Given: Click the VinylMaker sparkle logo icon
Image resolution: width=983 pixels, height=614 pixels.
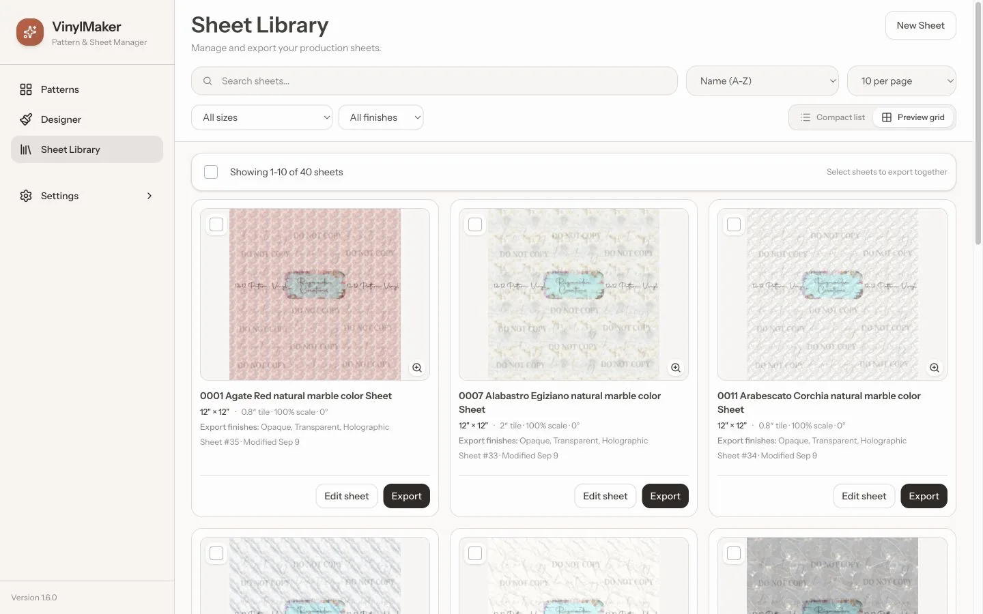Looking at the screenshot, I should [30, 32].
